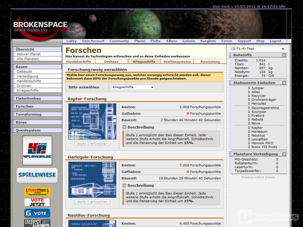
Task: Open the Galaxie menu item
Action: (x=189, y=41)
